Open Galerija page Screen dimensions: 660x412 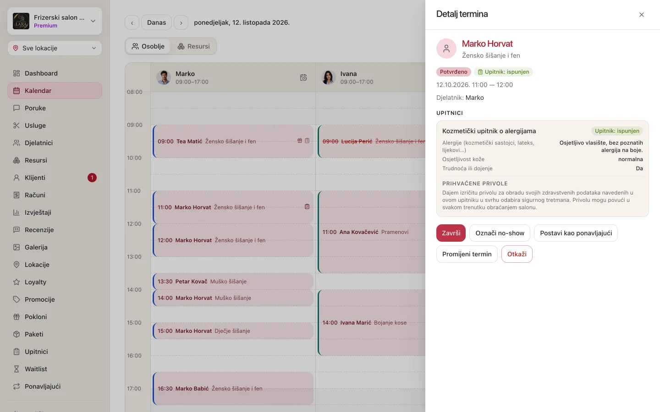[55, 247]
